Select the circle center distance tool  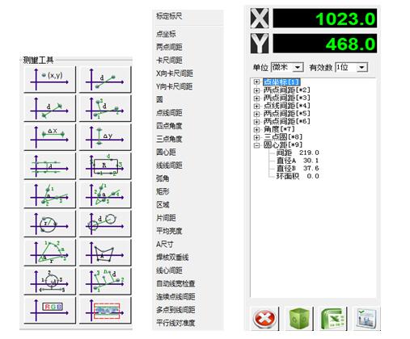[x=105, y=224]
